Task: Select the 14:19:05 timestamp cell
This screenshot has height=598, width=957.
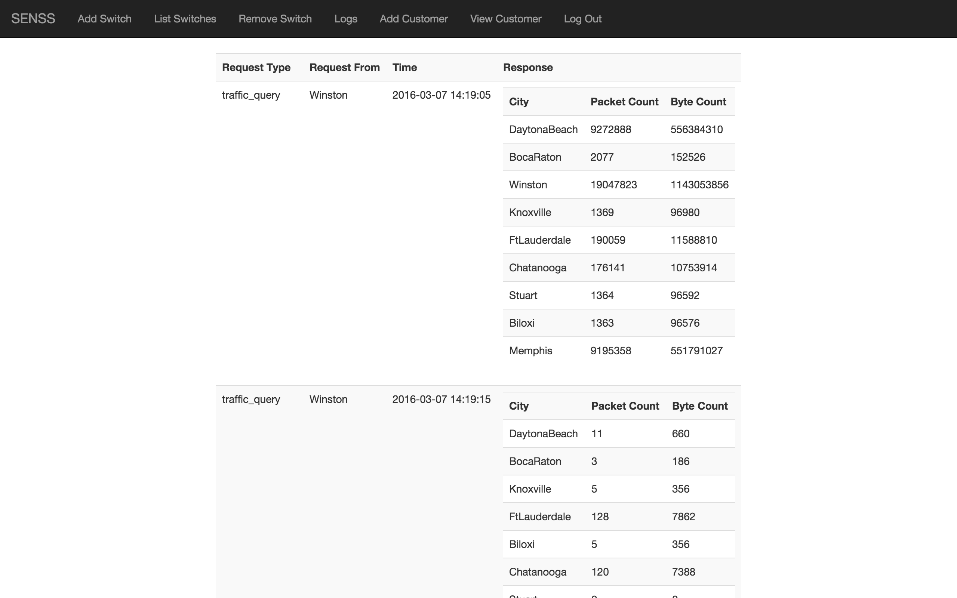Action: pyautogui.click(x=441, y=95)
